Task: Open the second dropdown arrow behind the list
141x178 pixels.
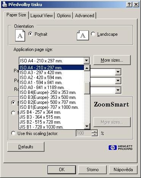Action: point(118,81)
